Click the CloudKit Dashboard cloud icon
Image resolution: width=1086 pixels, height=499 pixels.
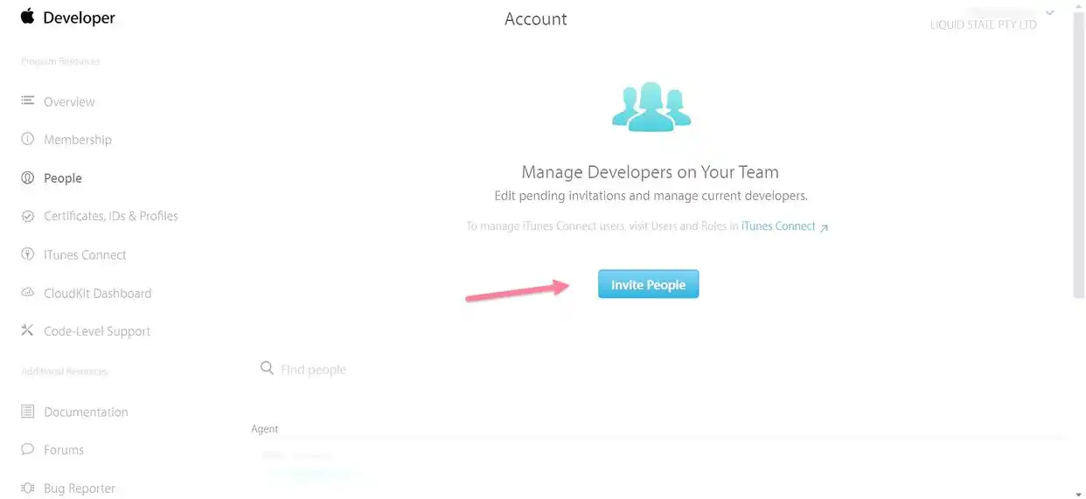[x=28, y=293]
